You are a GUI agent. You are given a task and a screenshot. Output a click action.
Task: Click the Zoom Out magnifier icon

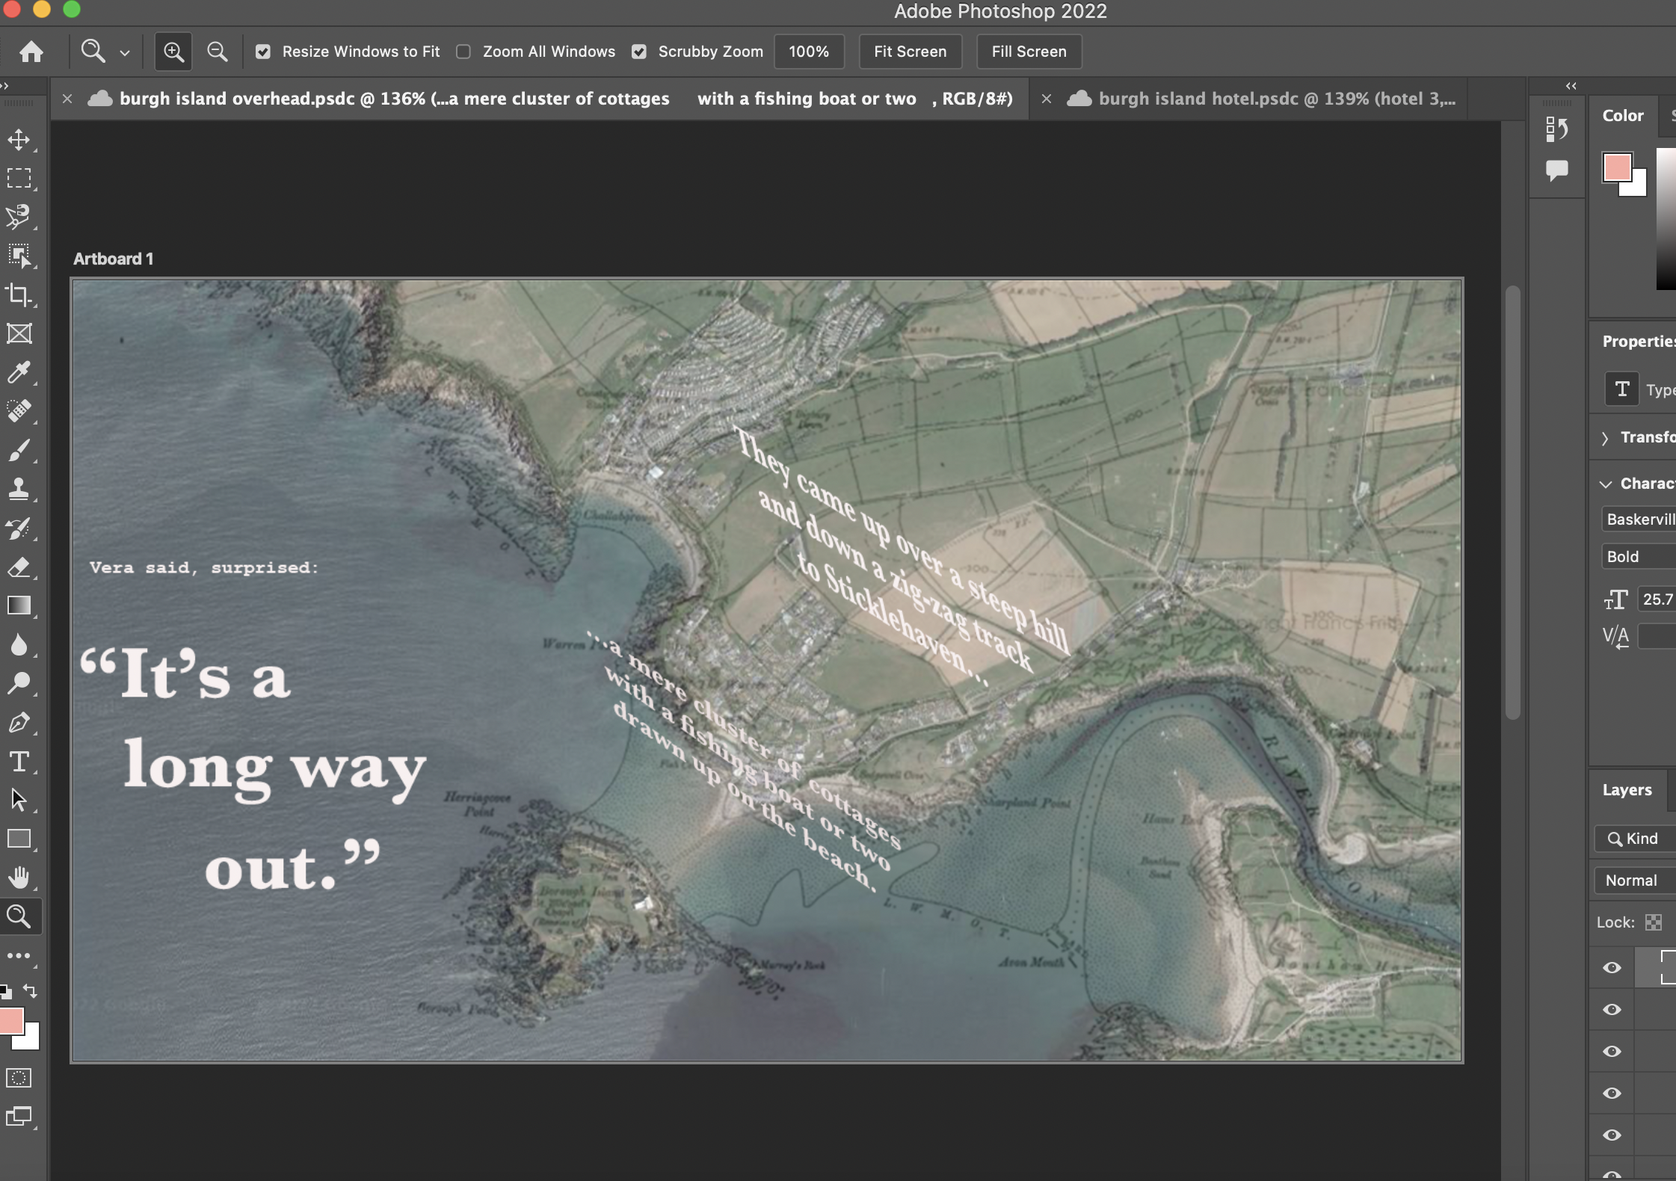[217, 52]
